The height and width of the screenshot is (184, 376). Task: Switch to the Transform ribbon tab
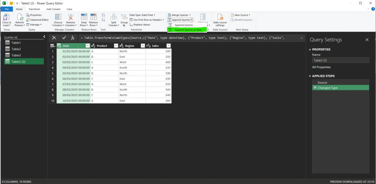(x=34, y=9)
